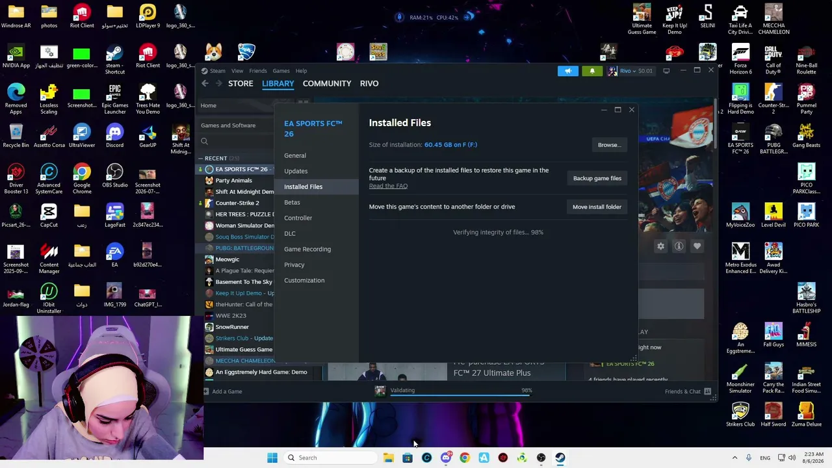Click the favorite heart icon
The image size is (832, 468).
pyautogui.click(x=697, y=246)
